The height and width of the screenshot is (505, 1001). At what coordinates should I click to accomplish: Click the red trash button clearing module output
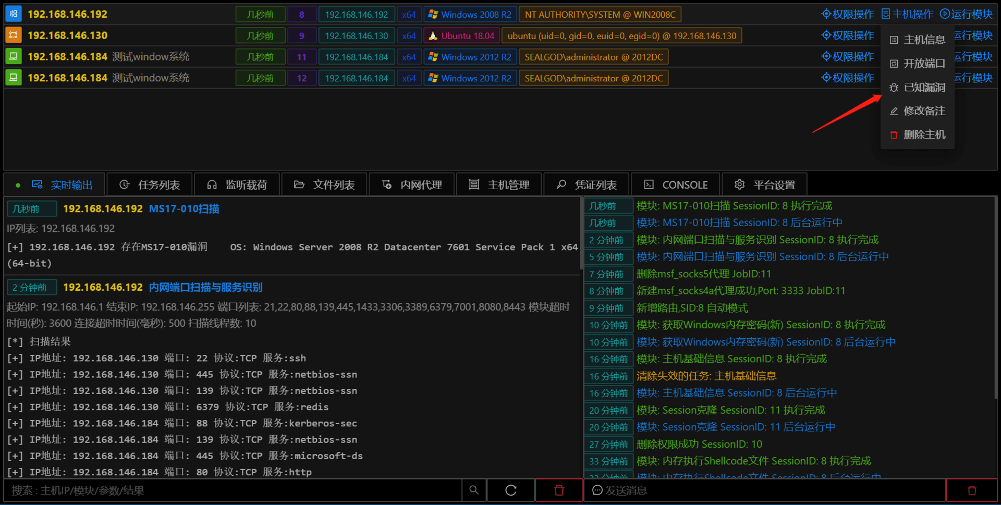pyautogui.click(x=559, y=490)
